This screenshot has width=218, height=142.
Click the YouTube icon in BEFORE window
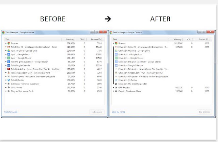(x=9, y=69)
